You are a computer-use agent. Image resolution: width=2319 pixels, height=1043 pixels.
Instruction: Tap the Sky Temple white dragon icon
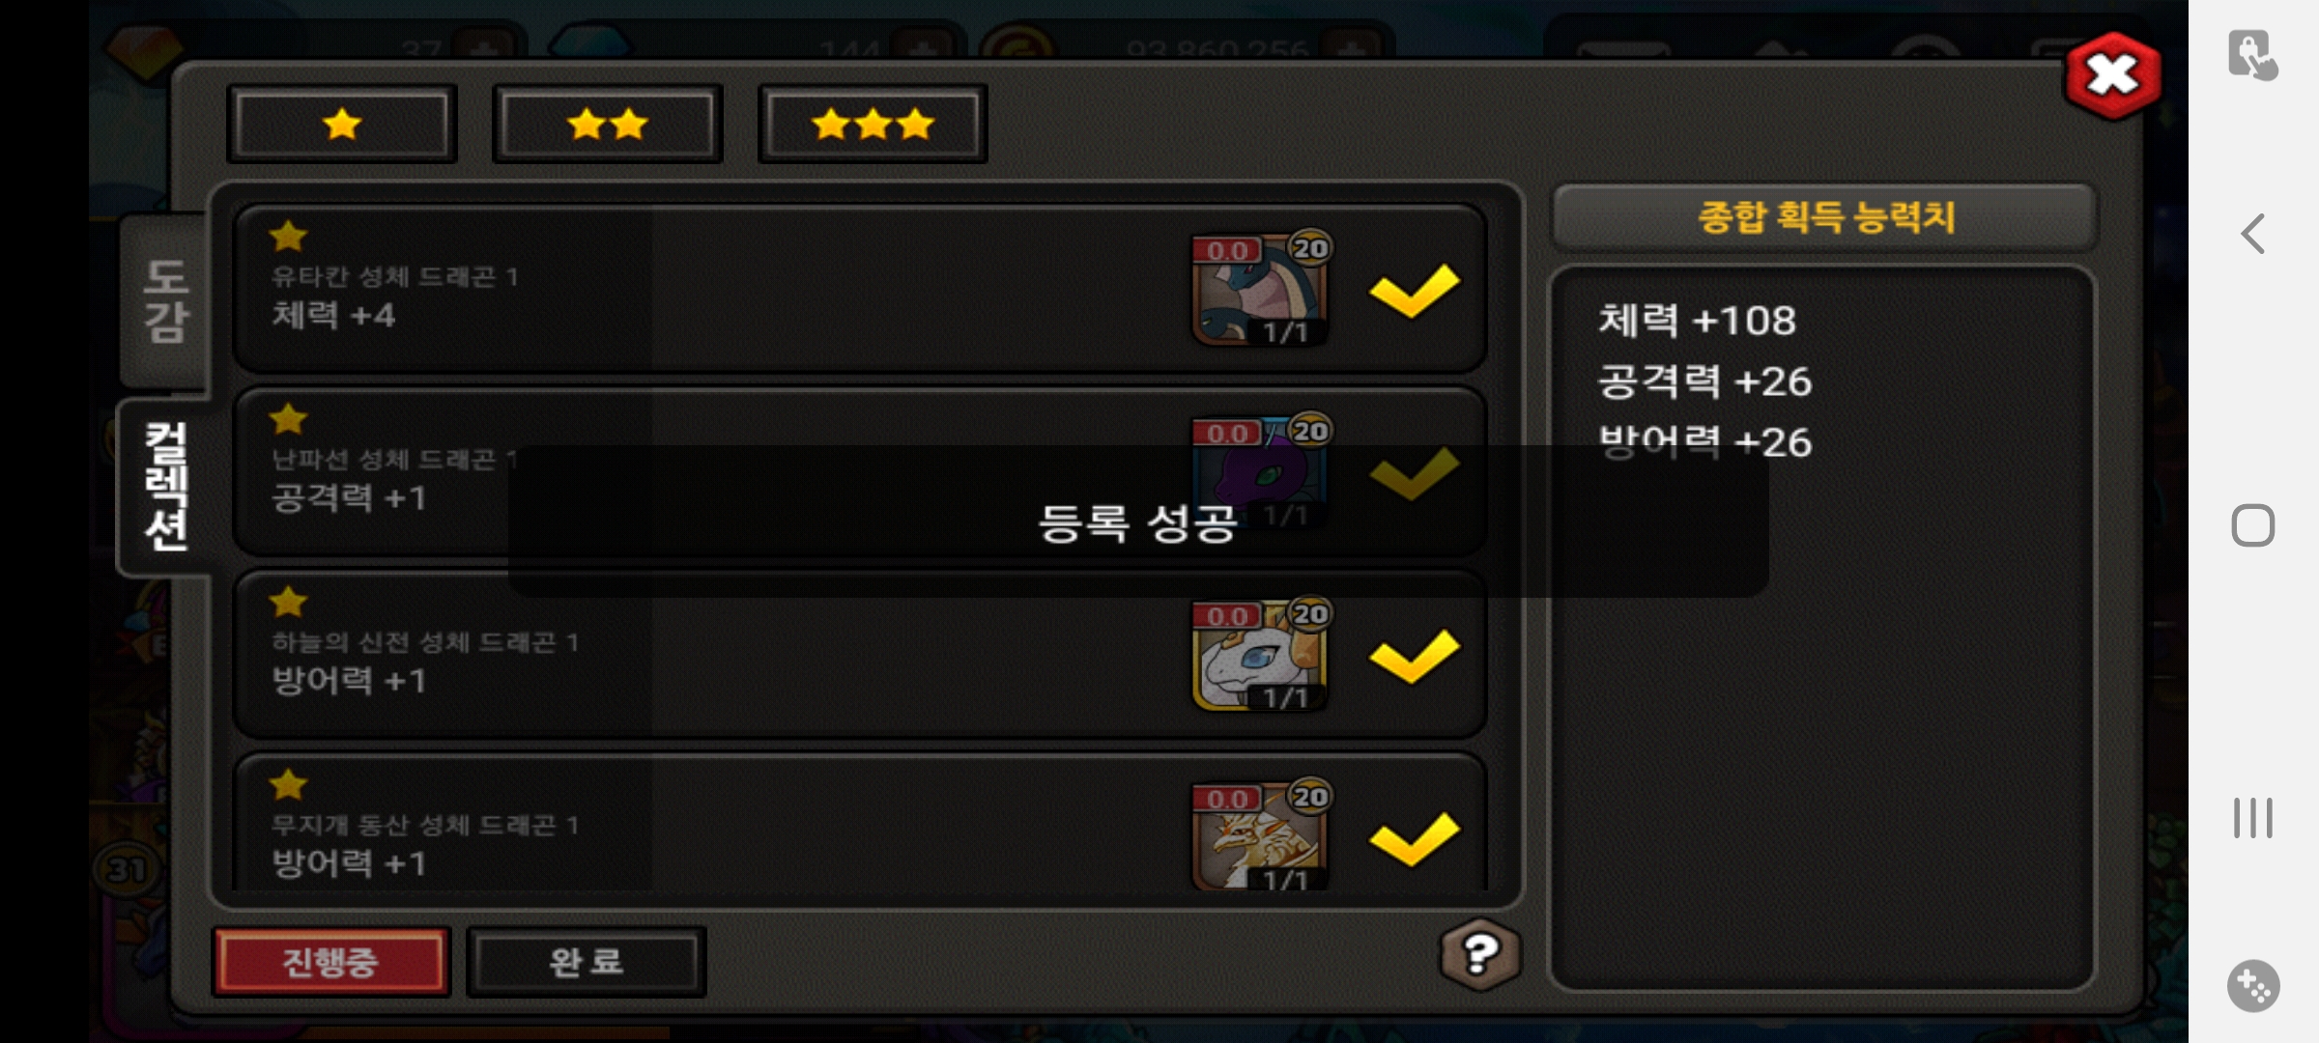(x=1260, y=655)
